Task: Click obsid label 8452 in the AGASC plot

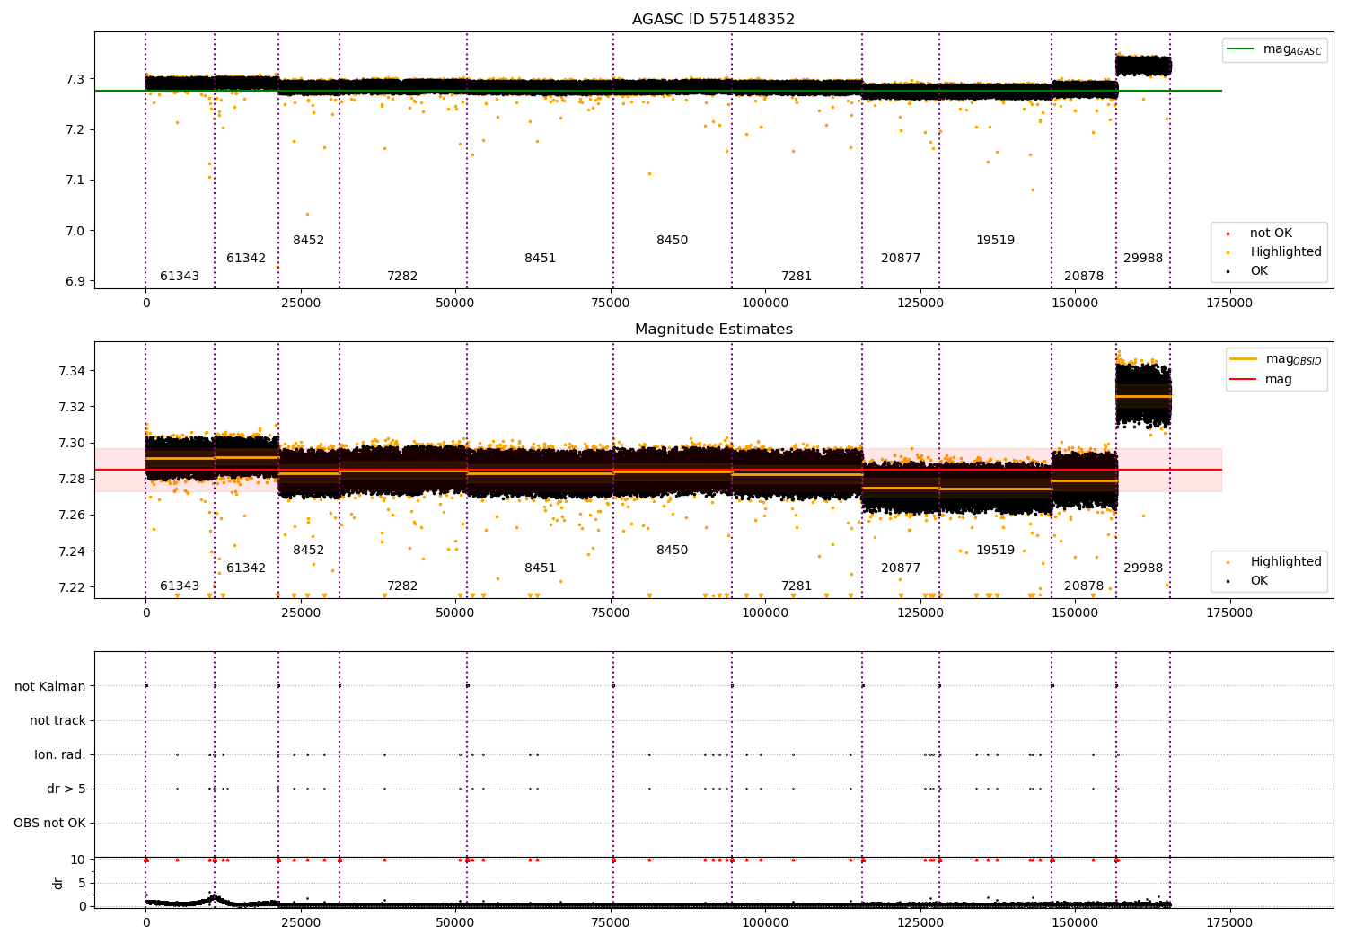Action: tap(308, 241)
